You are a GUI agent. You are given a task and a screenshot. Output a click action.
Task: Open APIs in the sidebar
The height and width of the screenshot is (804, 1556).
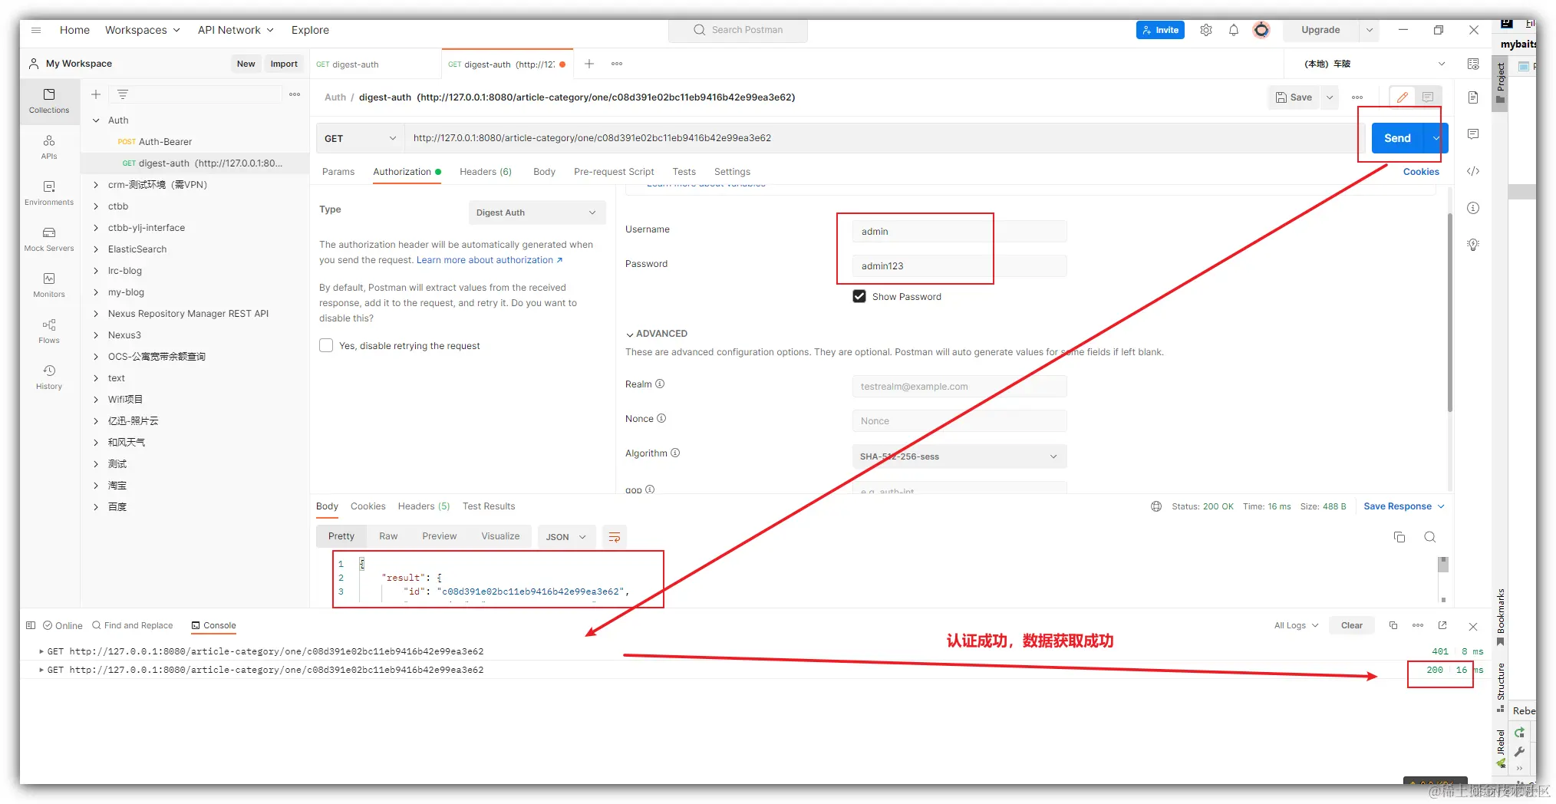coord(49,147)
